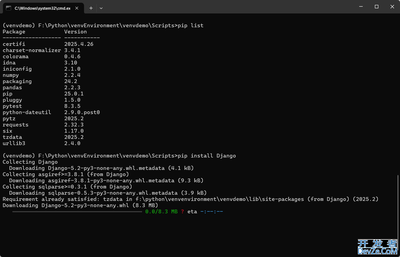Select the C:\Windows\system32\cmd.exe tab

(x=43, y=8)
